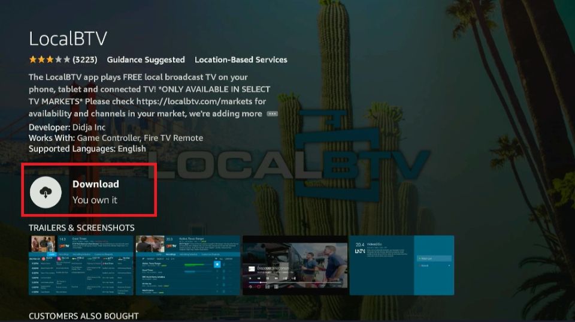Open the first guide grid screenshot thumbnail
575x322 pixels.
[81, 265]
